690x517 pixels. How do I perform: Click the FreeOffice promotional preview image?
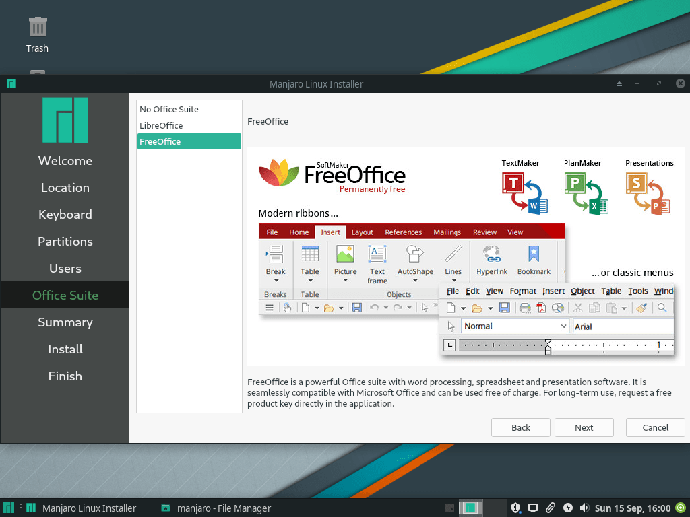pos(466,256)
